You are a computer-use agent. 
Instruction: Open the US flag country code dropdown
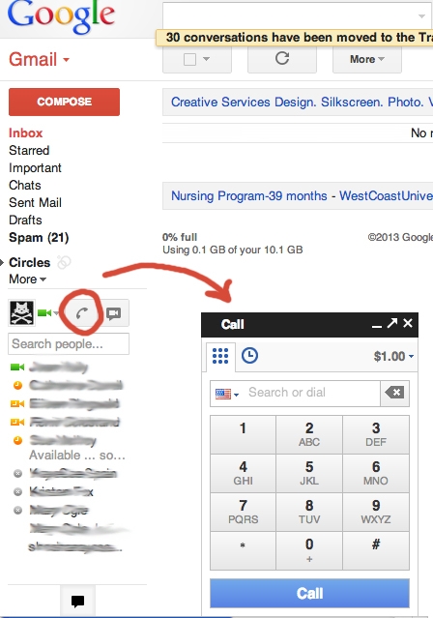(x=227, y=394)
